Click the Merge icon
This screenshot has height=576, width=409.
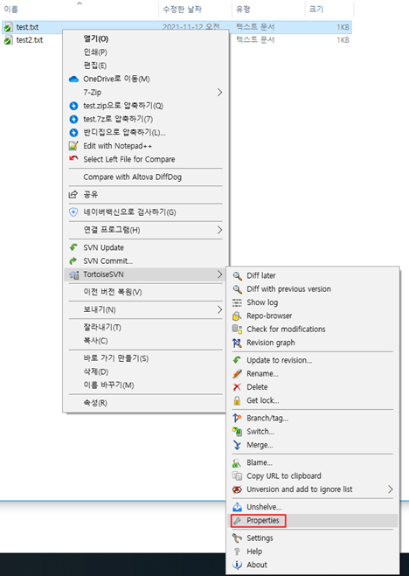(237, 445)
